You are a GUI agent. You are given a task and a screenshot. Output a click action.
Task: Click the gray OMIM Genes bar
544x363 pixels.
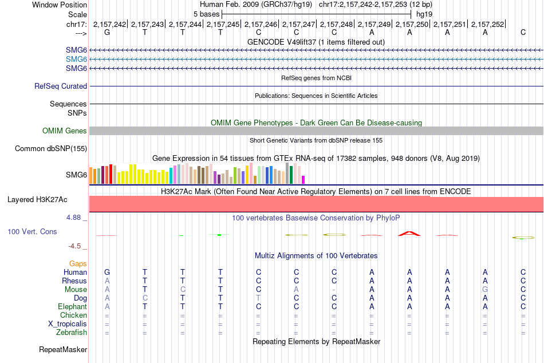coord(317,131)
